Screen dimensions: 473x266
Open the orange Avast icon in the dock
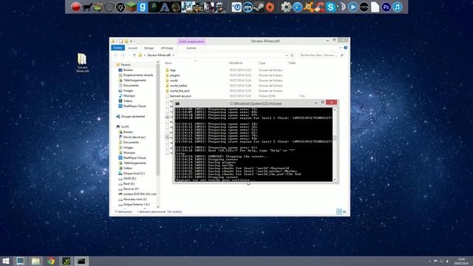point(308,7)
